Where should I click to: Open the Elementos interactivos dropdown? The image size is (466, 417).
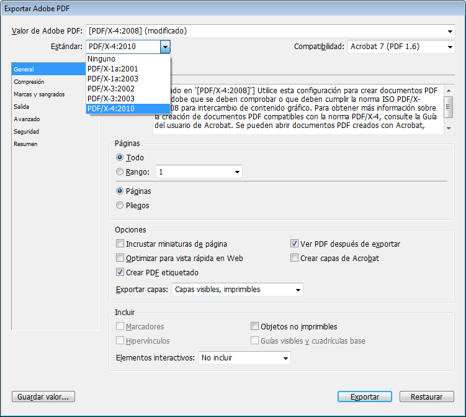coord(244,358)
